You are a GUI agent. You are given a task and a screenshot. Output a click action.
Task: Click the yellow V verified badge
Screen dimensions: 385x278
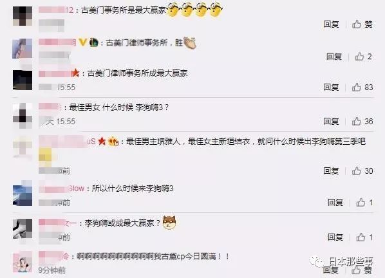[83, 42]
